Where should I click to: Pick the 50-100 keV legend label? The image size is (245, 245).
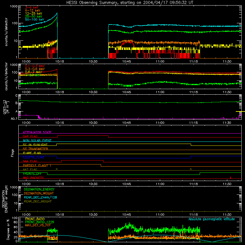pyautogui.click(x=35, y=20)
